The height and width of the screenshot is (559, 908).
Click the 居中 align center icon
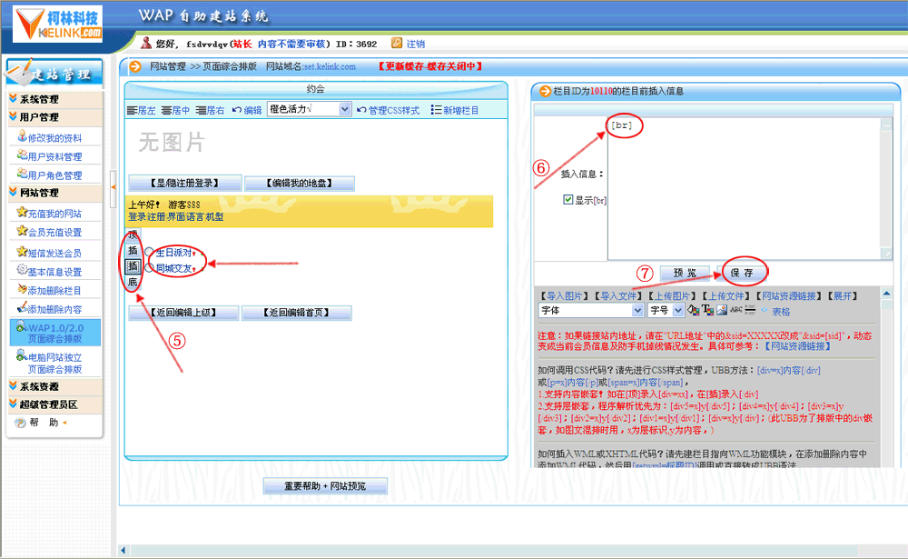167,110
